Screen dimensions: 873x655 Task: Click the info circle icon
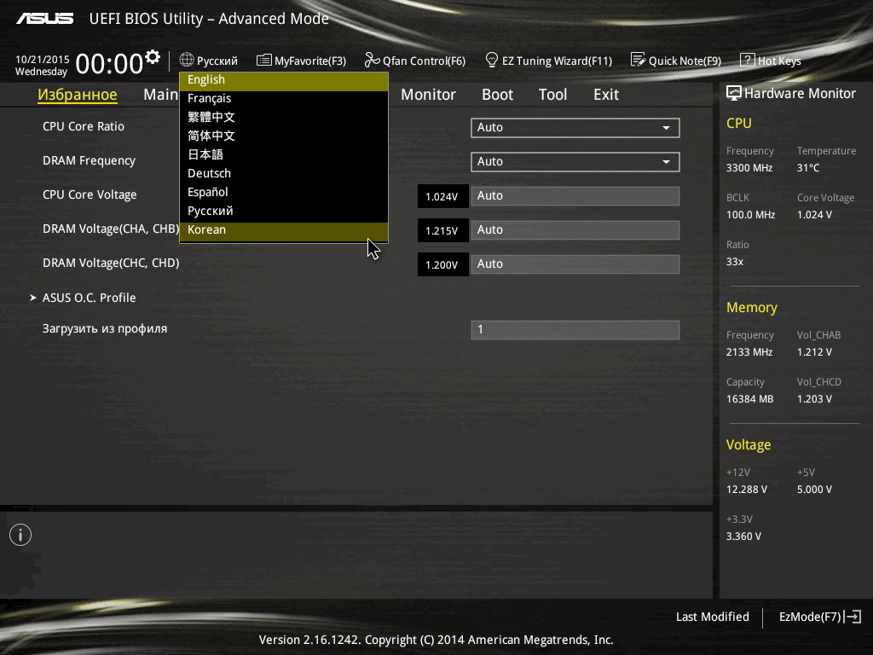click(20, 535)
